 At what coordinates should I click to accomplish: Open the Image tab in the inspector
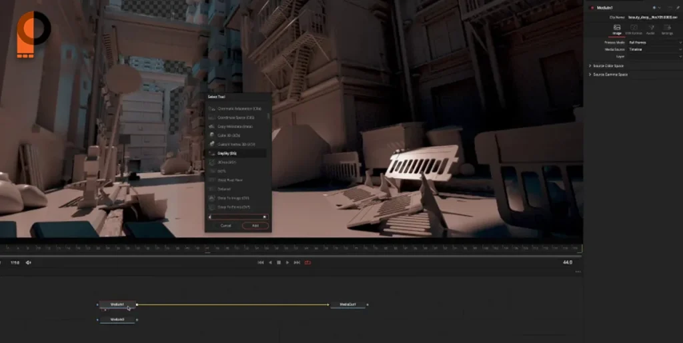(617, 29)
